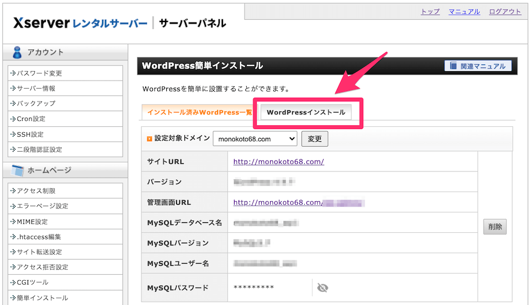Toggle MySQL password visibility eye icon

(322, 288)
